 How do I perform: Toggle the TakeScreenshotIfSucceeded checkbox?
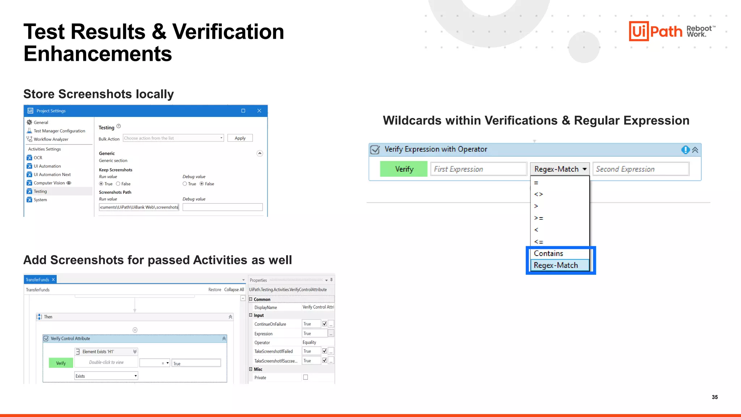325,360
